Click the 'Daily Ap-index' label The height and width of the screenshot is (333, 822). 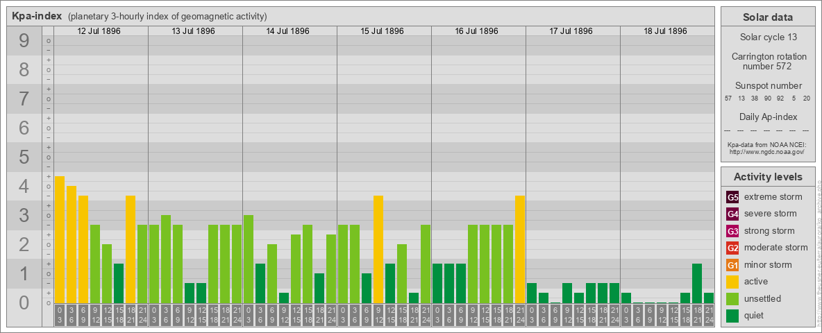point(768,117)
